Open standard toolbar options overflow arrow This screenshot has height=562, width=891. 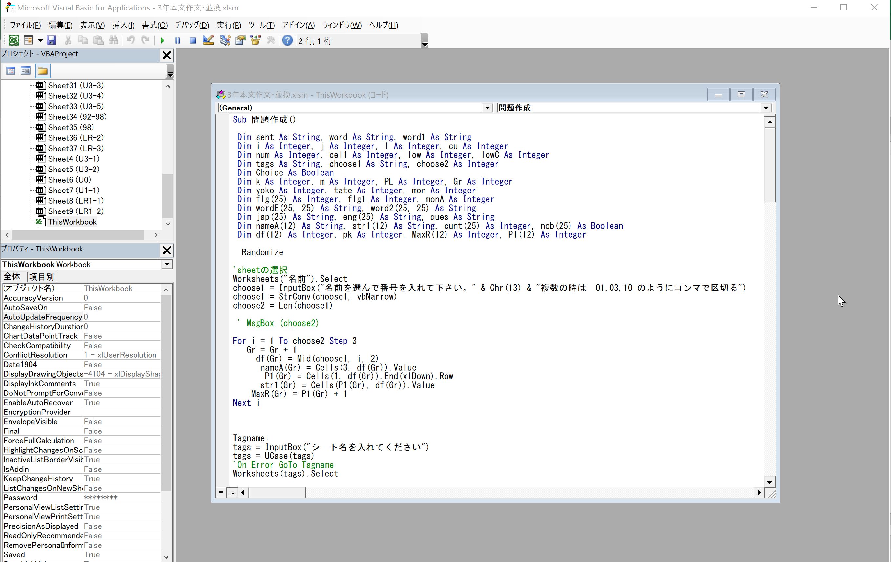(425, 41)
